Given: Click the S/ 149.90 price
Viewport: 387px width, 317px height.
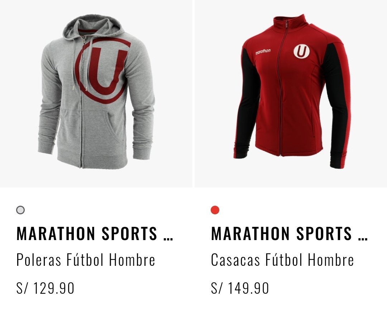Looking at the screenshot, I should [x=240, y=288].
